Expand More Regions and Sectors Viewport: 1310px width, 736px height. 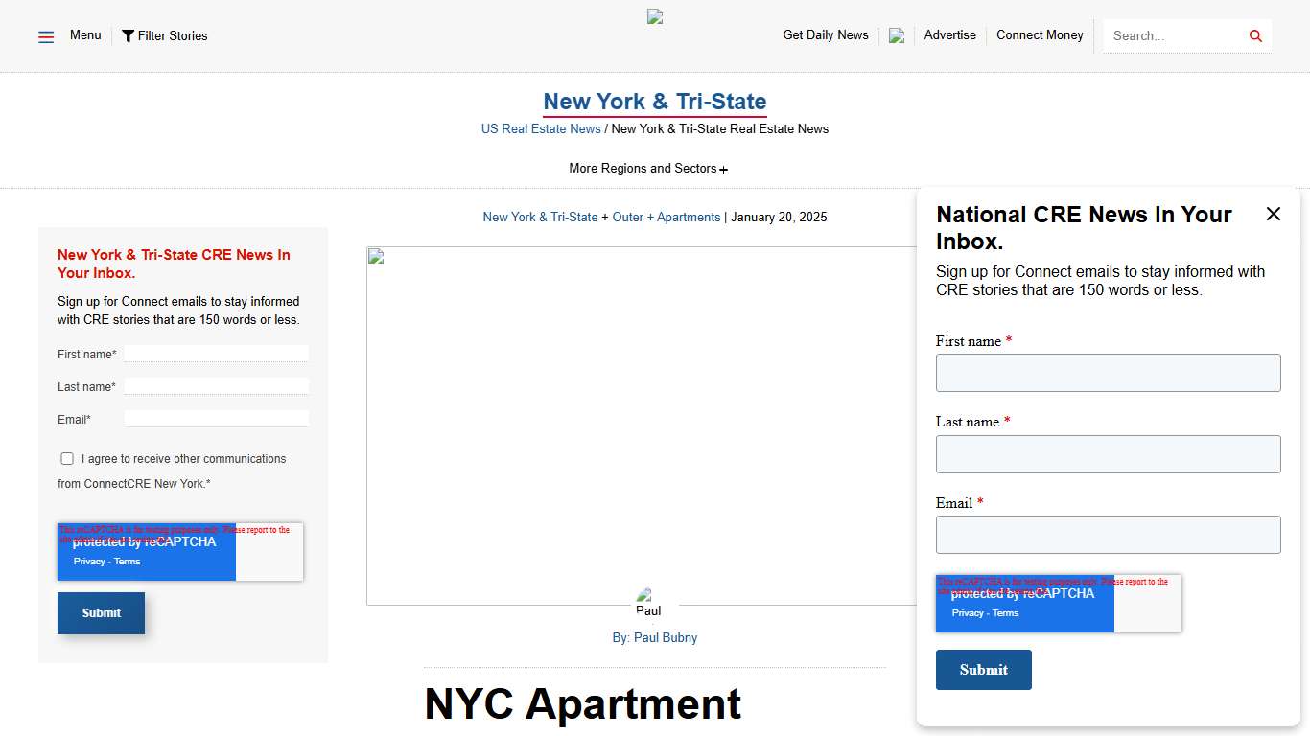(x=648, y=168)
